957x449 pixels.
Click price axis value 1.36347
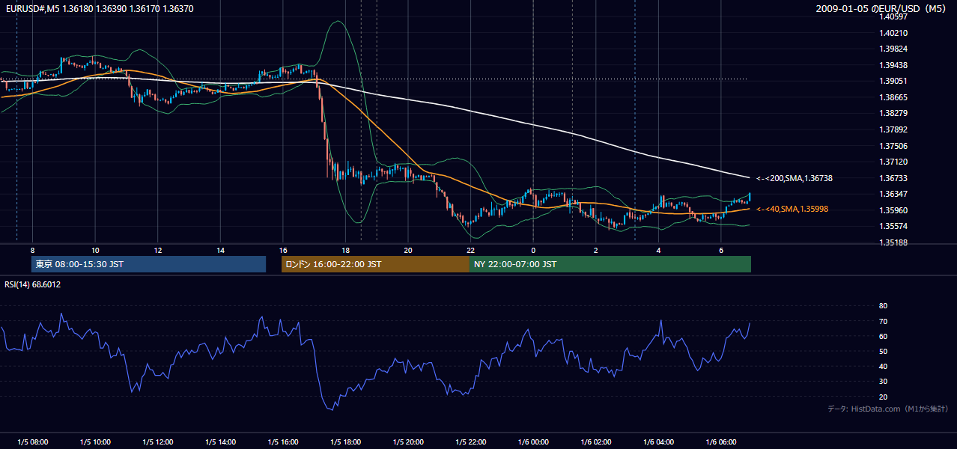pyautogui.click(x=893, y=194)
